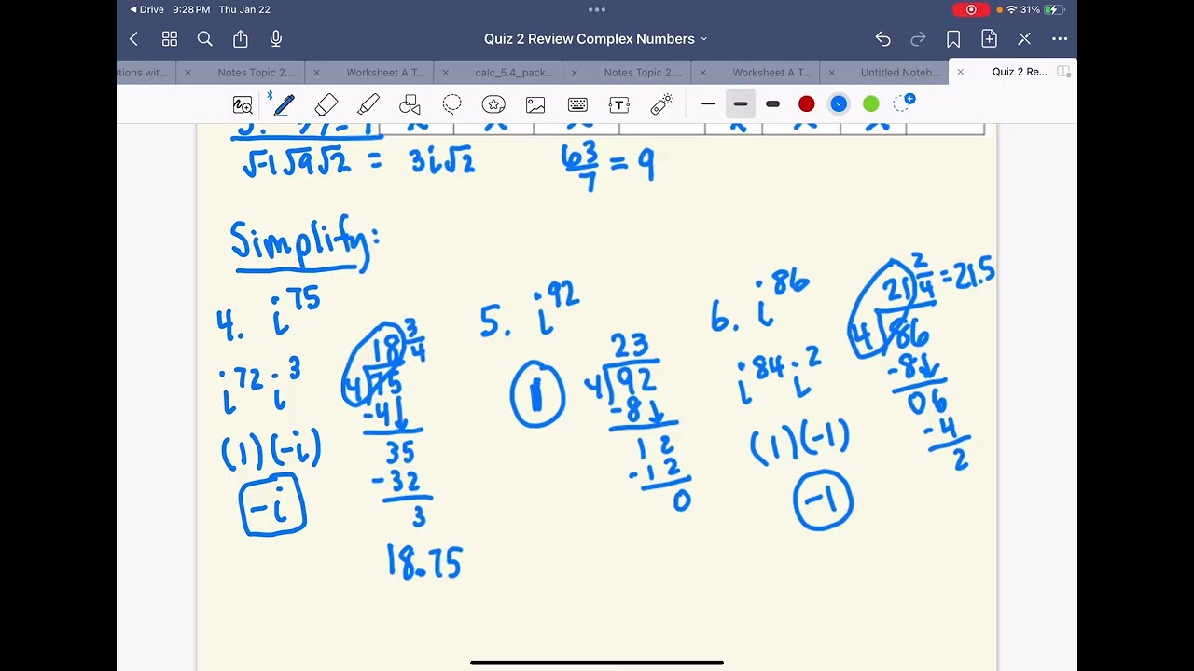Pick the blue pen color
The width and height of the screenshot is (1194, 671).
click(839, 104)
